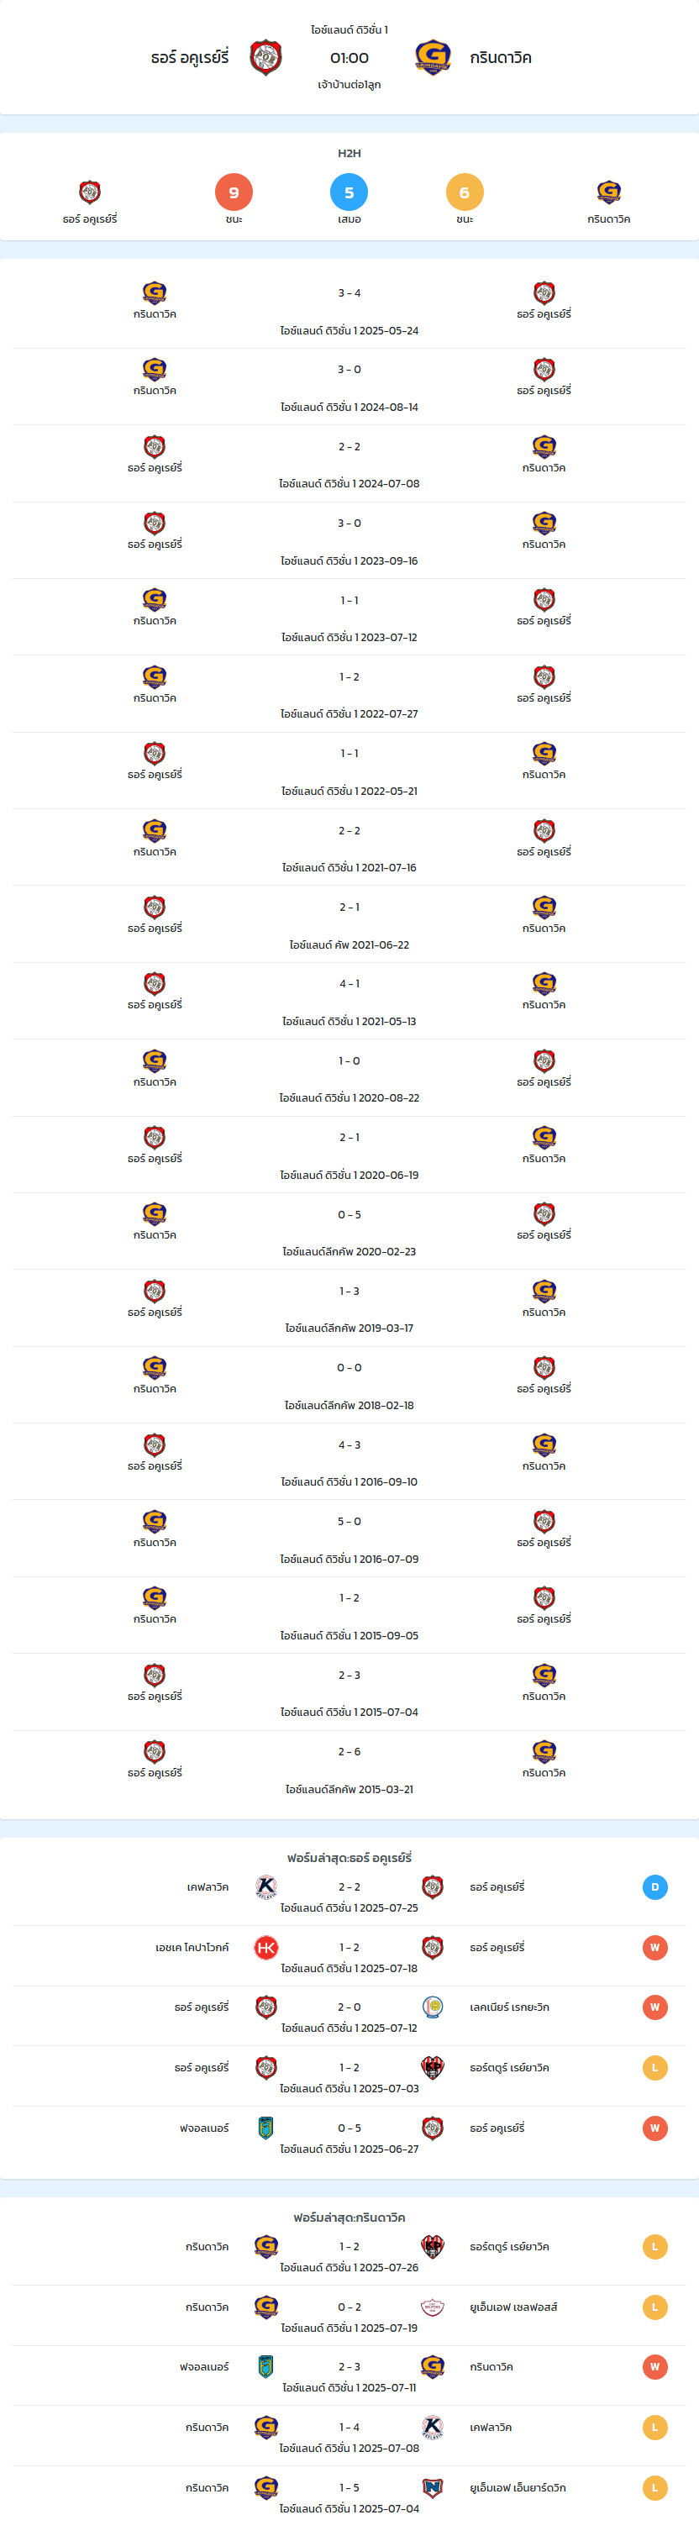699x2536 pixels.
Task: Click the ฟจอลแนร์ logo in the 0 - 5 match
Action: tap(265, 2128)
